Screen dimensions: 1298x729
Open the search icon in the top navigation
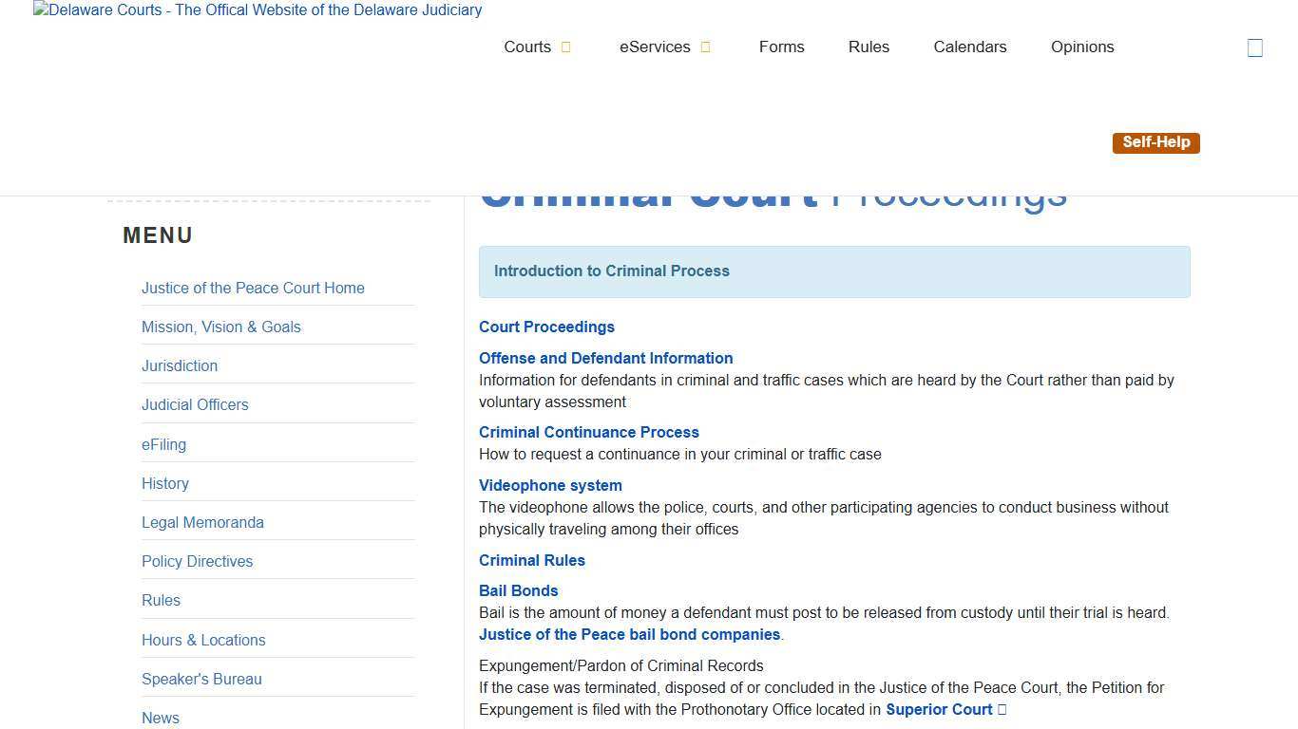point(1254,47)
